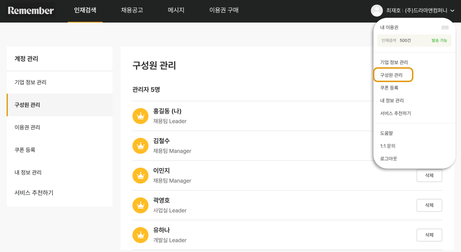This screenshot has width=461, height=252.
Task: Switch to the 채용공고 tab
Action: pyautogui.click(x=132, y=10)
